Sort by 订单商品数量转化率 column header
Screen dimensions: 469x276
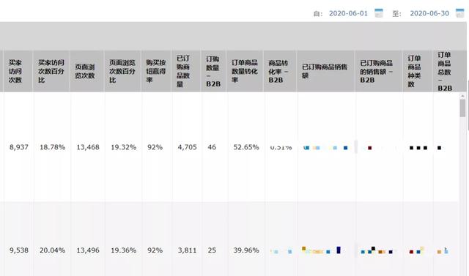(244, 71)
